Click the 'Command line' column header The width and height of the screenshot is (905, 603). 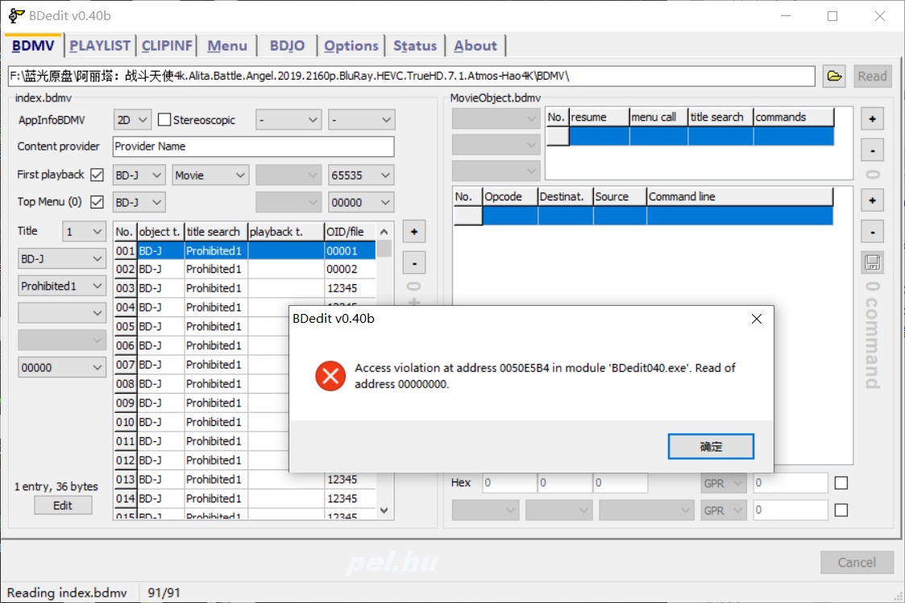pos(740,196)
